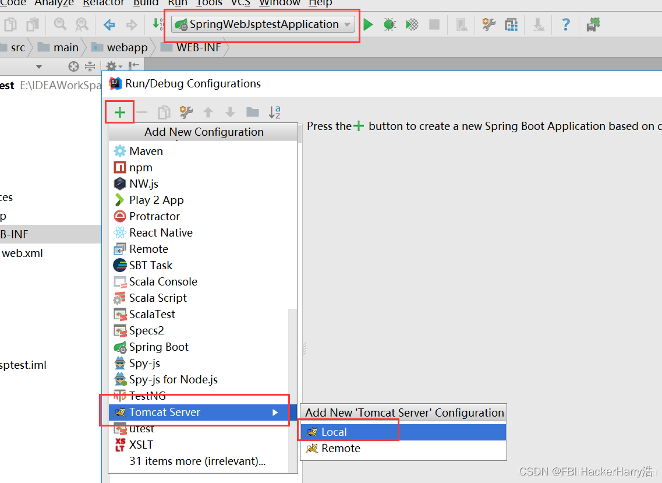Screen dimensions: 662x483
Task: Open the Window menu in menu bar
Action: (x=279, y=3)
